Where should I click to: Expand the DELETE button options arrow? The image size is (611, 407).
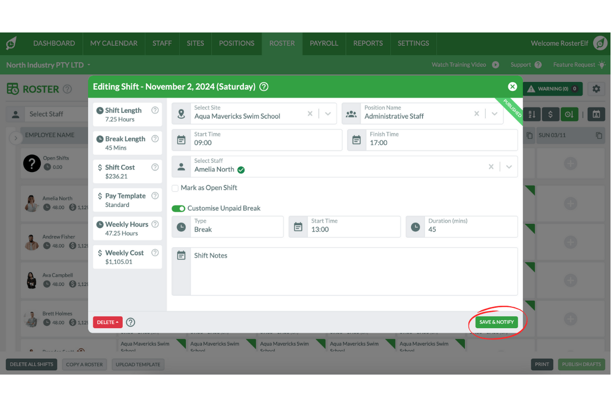point(117,322)
